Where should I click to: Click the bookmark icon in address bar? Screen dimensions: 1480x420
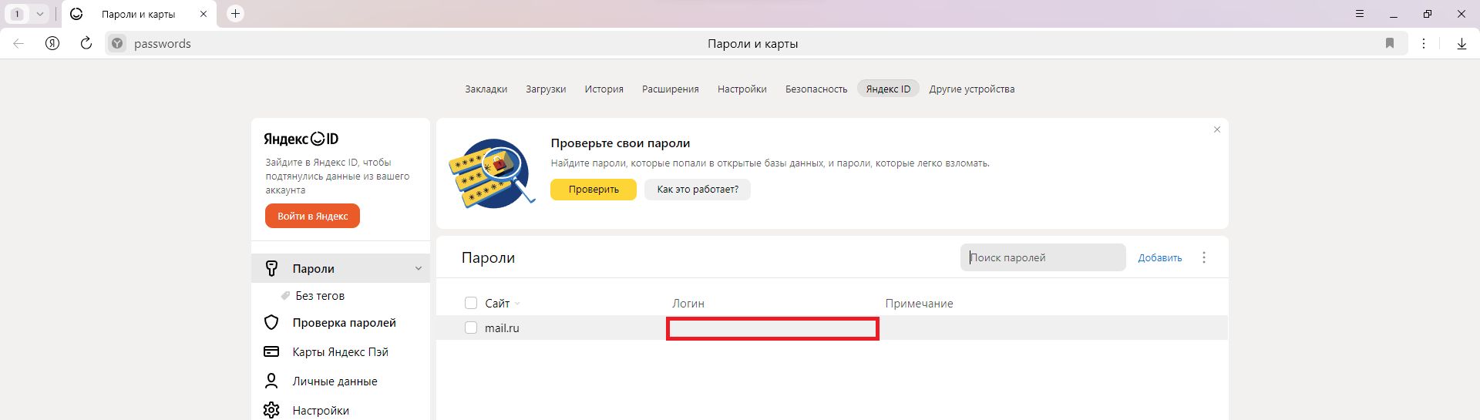1390,44
